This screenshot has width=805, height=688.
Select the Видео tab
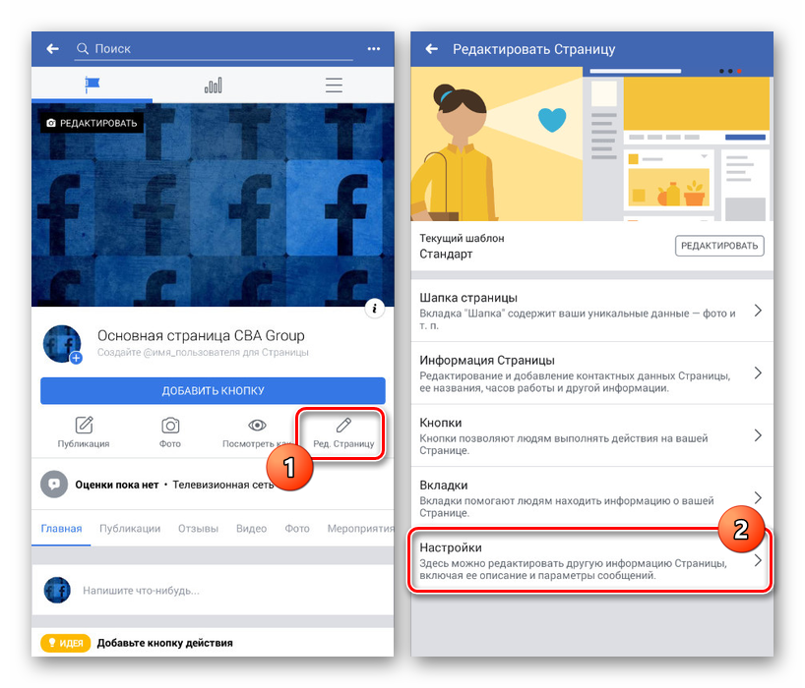click(x=251, y=529)
